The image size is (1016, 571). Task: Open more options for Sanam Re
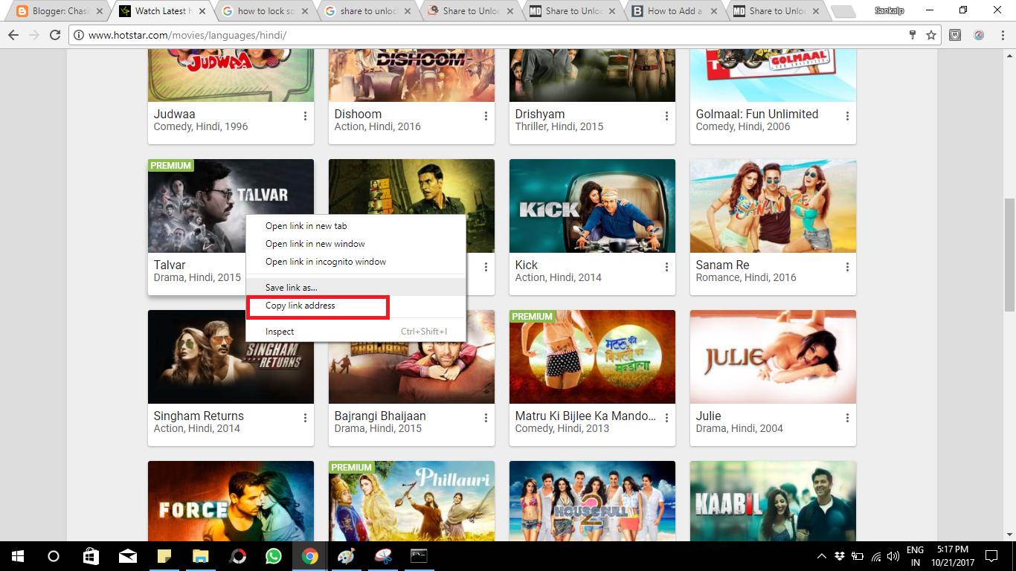click(847, 267)
